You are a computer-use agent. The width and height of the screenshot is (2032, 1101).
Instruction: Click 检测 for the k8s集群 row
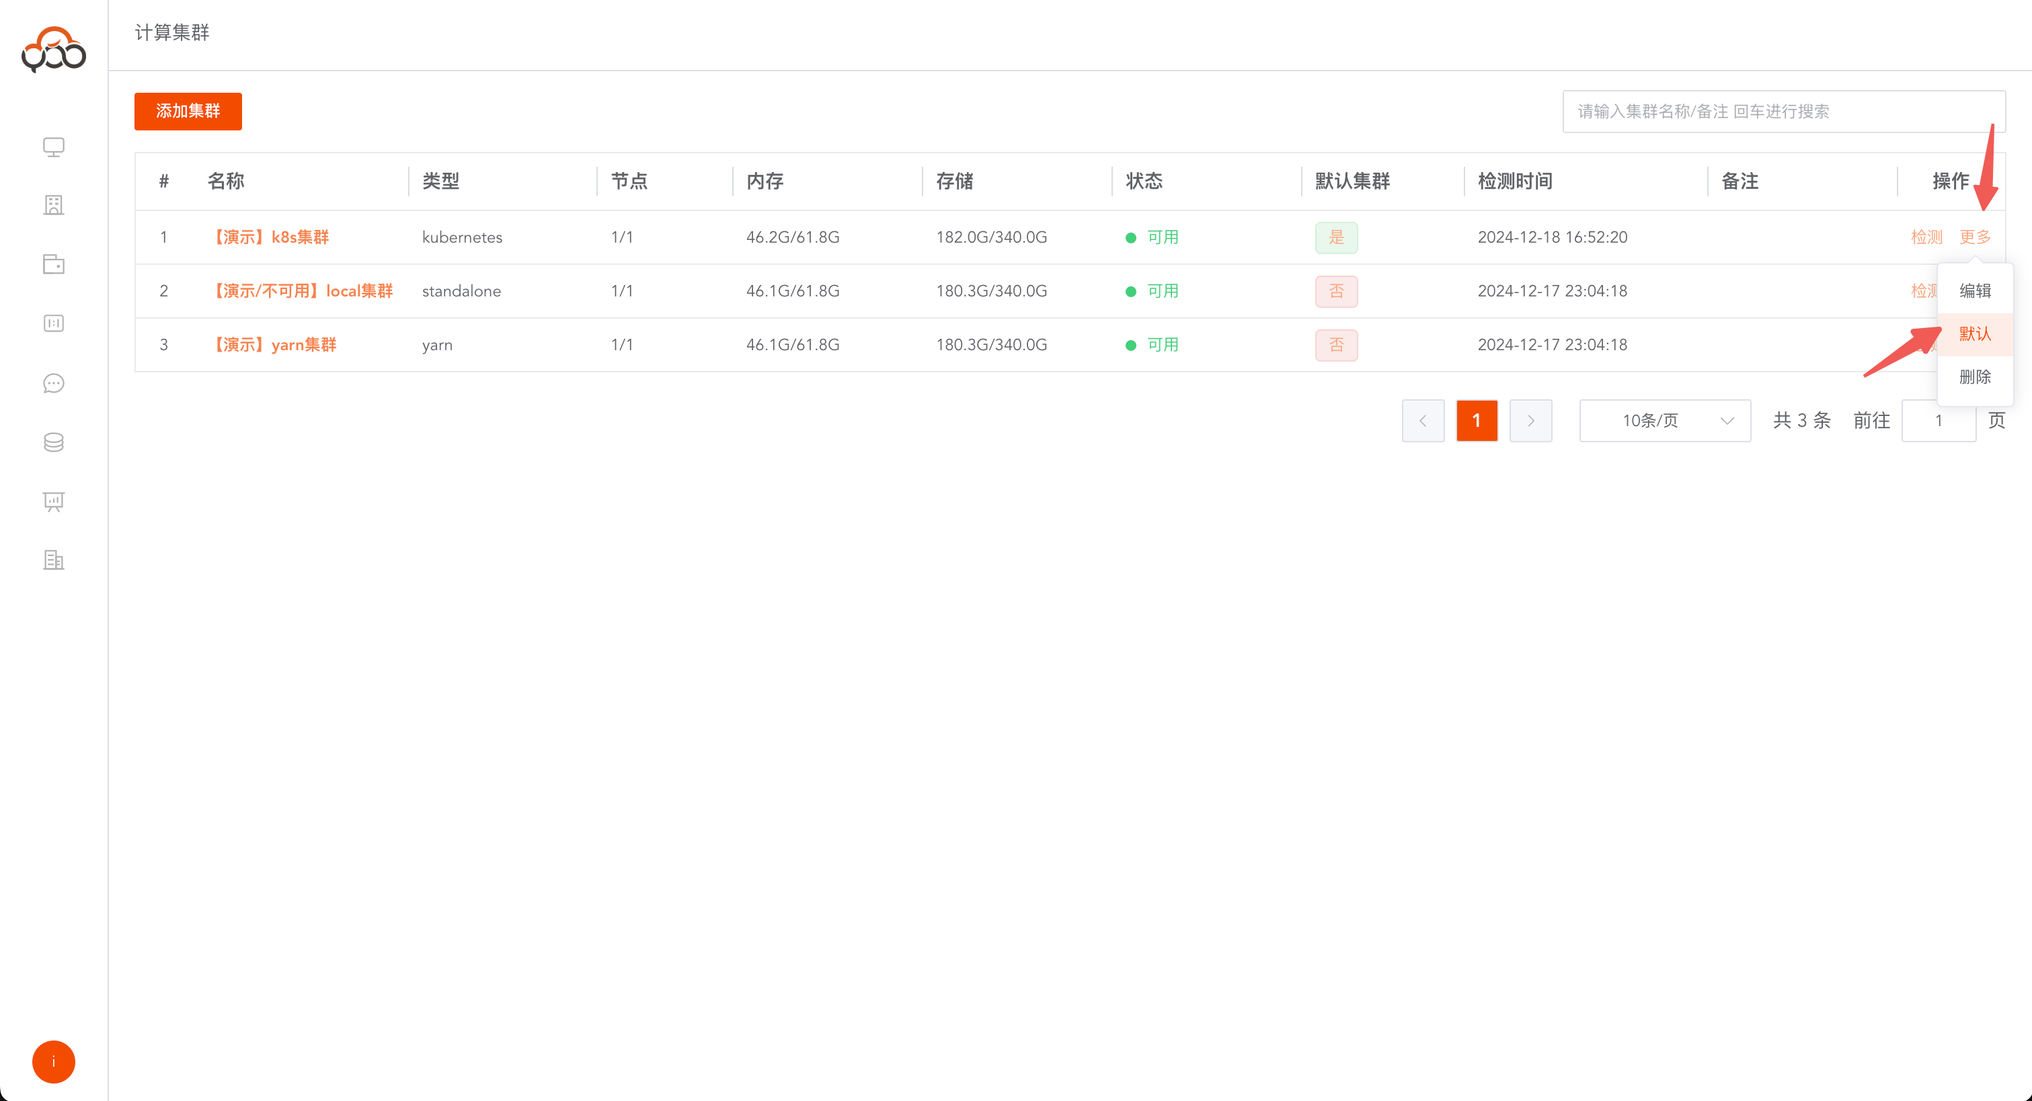click(1926, 237)
